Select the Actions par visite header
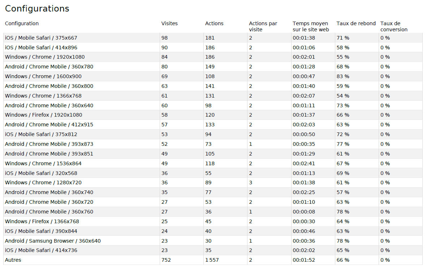The width and height of the screenshot is (431, 270). click(x=263, y=26)
